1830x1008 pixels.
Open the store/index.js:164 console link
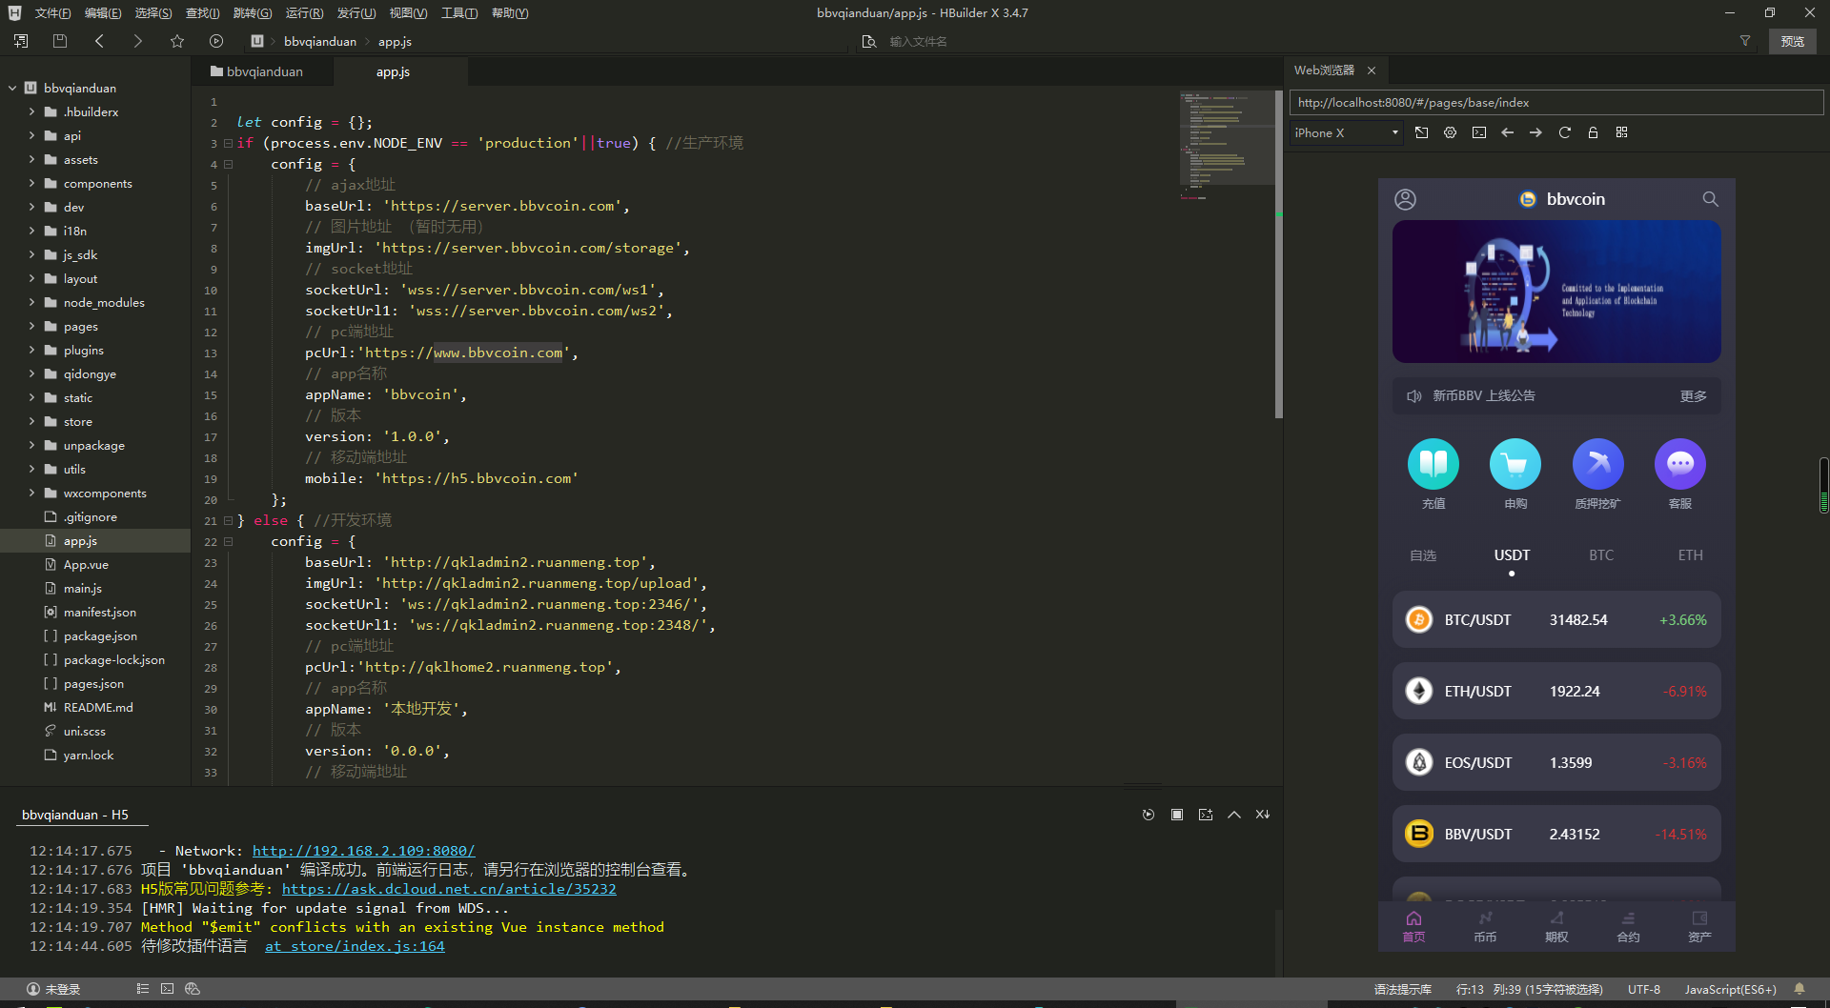click(355, 946)
